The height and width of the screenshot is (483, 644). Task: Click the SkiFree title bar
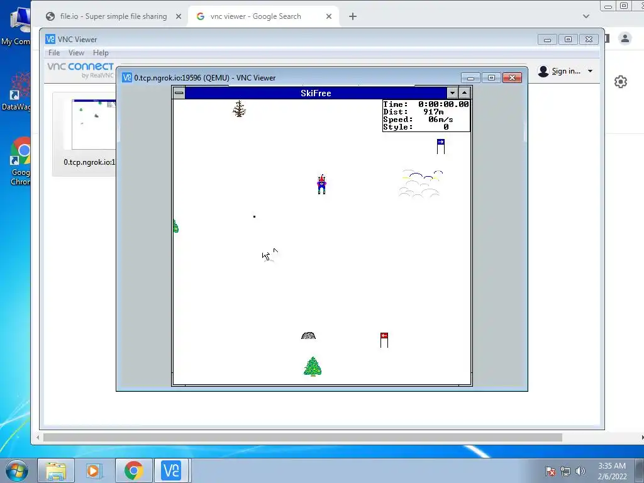click(316, 93)
